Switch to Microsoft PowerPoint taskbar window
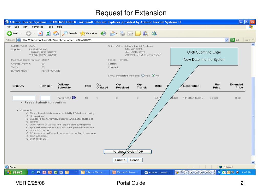 [x=126, y=172]
